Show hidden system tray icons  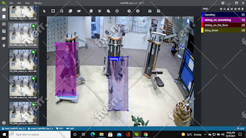205,134
